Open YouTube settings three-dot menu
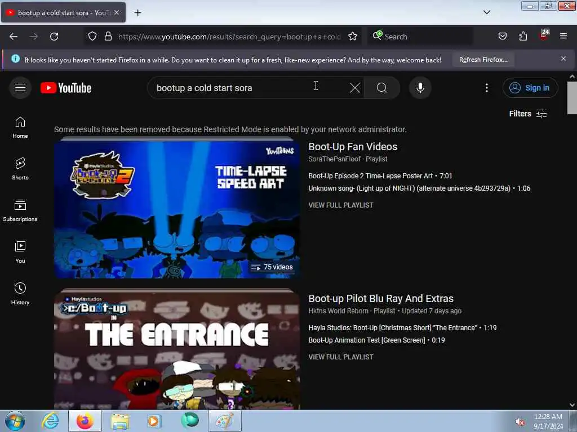This screenshot has height=432, width=577. pyautogui.click(x=486, y=88)
